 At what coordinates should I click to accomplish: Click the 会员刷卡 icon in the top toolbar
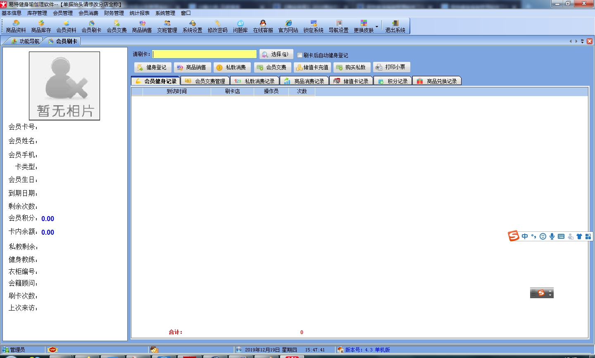(92, 26)
